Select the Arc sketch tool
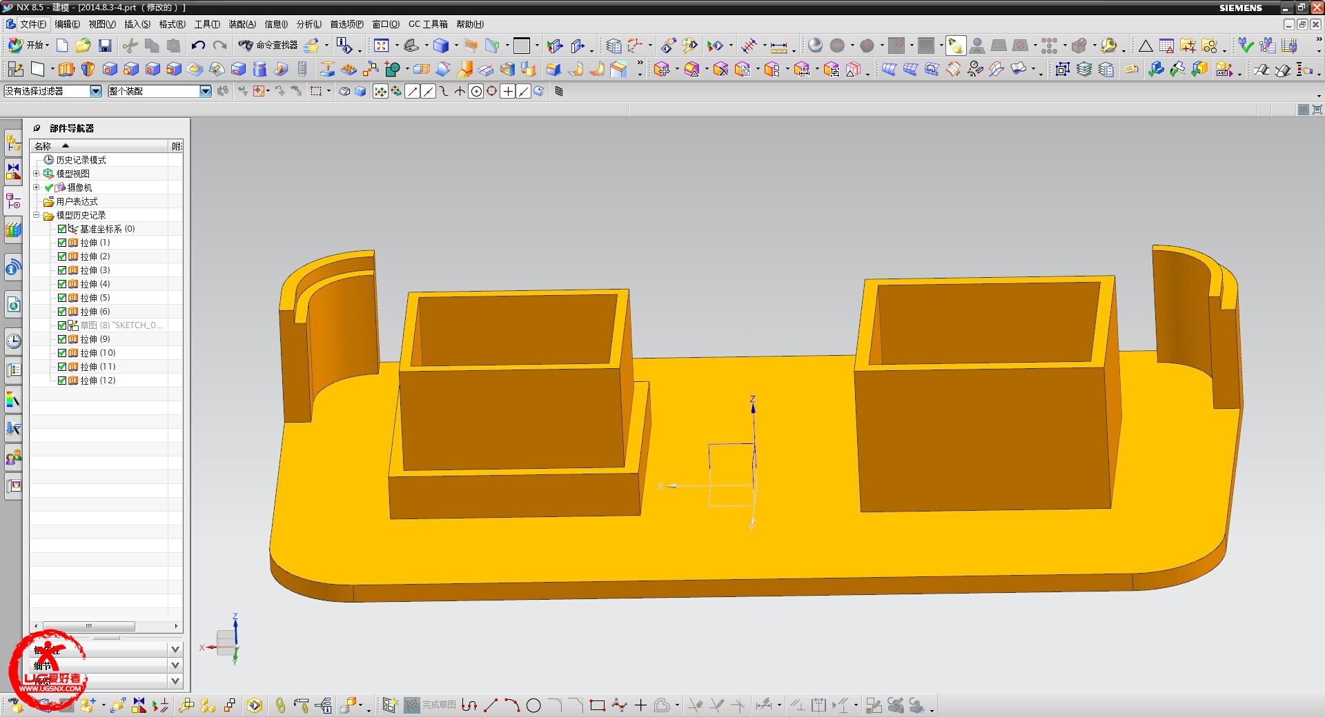The height and width of the screenshot is (717, 1325). click(512, 705)
